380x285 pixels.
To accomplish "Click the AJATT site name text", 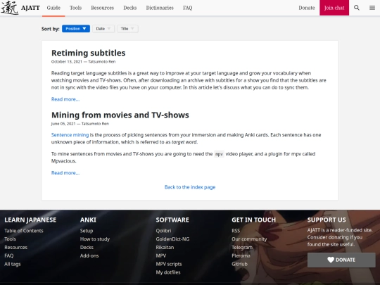I will click(30, 8).
